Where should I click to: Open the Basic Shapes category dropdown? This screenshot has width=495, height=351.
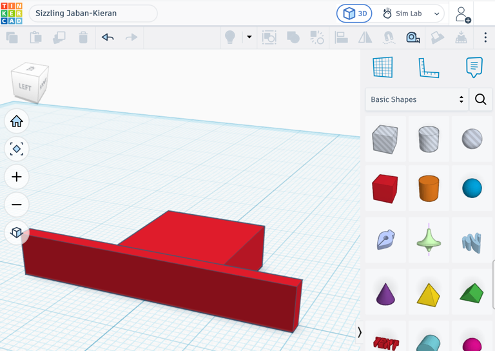point(417,99)
